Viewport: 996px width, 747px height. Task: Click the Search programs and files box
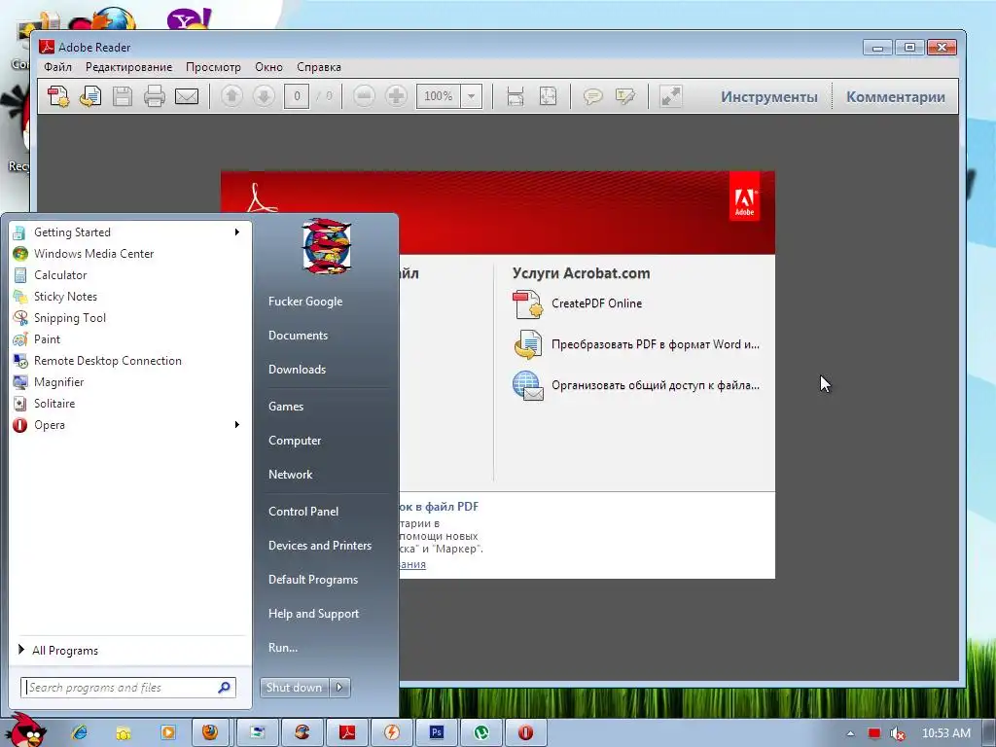[128, 688]
